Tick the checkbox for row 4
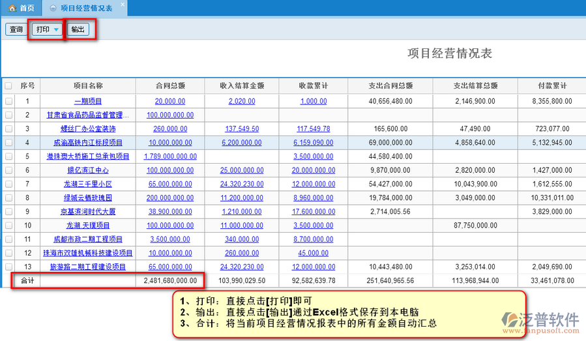Image resolution: width=586 pixels, height=341 pixels. coord(8,142)
